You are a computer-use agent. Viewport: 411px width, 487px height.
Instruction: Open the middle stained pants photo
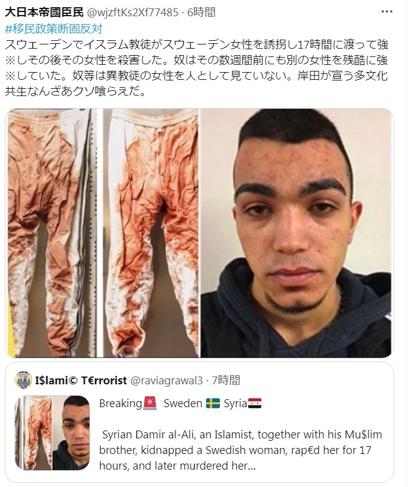[x=151, y=233]
